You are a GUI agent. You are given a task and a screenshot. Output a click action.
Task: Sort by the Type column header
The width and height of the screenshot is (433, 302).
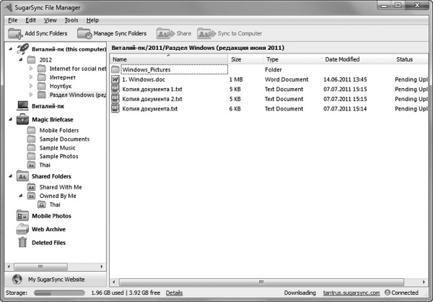293,59
